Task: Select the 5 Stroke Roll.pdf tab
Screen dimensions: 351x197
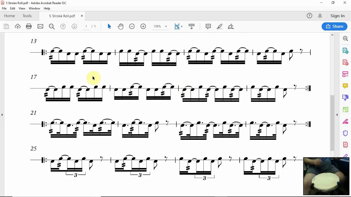Action: pos(62,16)
